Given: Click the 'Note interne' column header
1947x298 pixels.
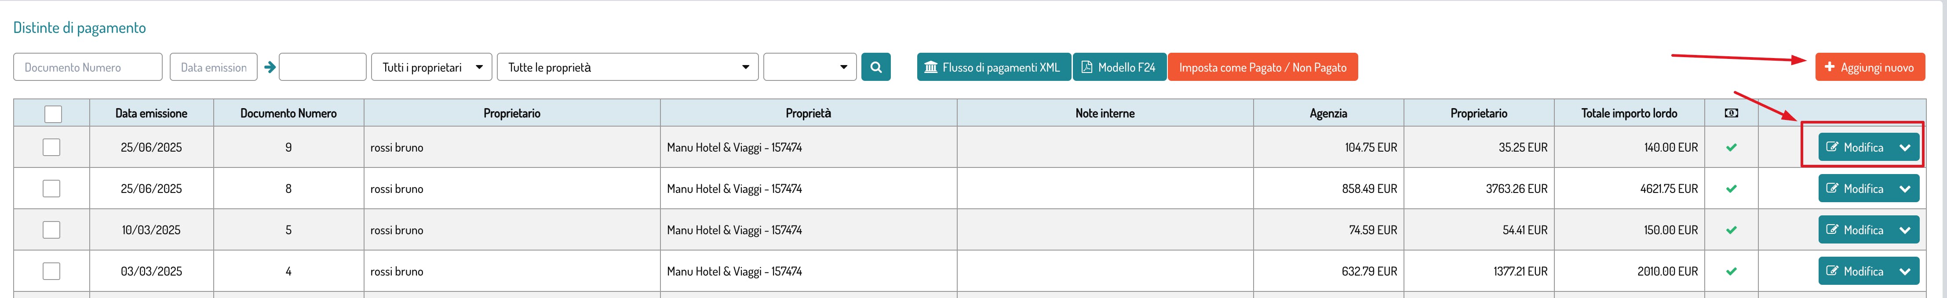Looking at the screenshot, I should click(x=1104, y=113).
